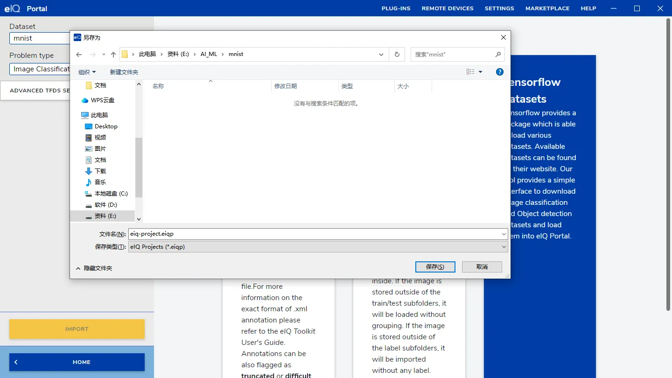Refresh the mnist folder view
The height and width of the screenshot is (378, 672).
397,54
